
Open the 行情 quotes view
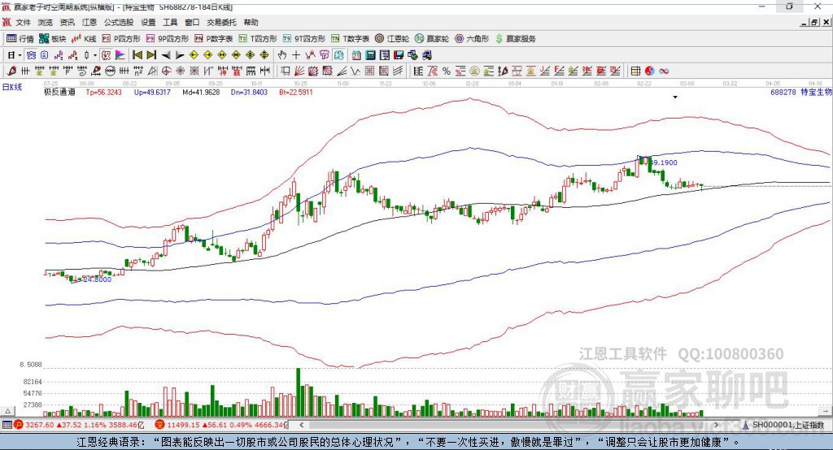(20, 39)
